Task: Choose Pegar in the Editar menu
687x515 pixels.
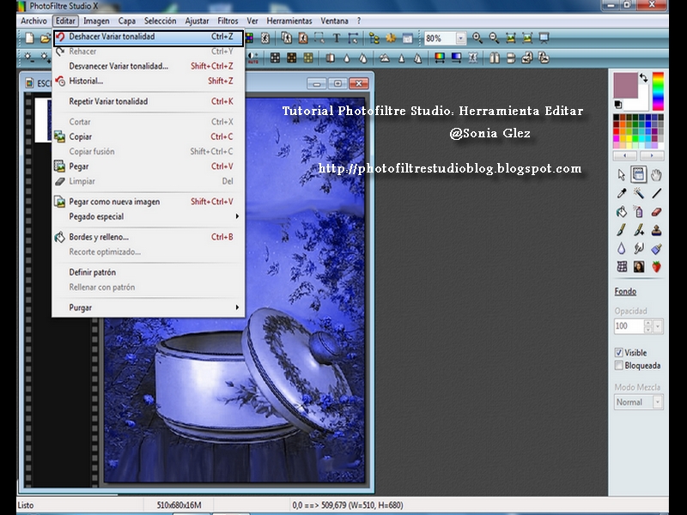Action: tap(148, 167)
